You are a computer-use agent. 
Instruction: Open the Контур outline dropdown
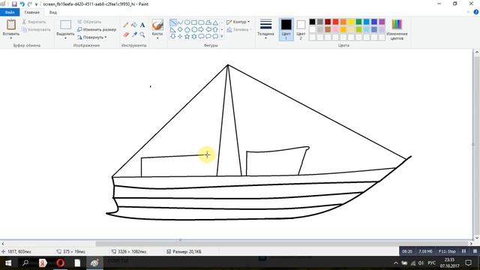click(238, 22)
